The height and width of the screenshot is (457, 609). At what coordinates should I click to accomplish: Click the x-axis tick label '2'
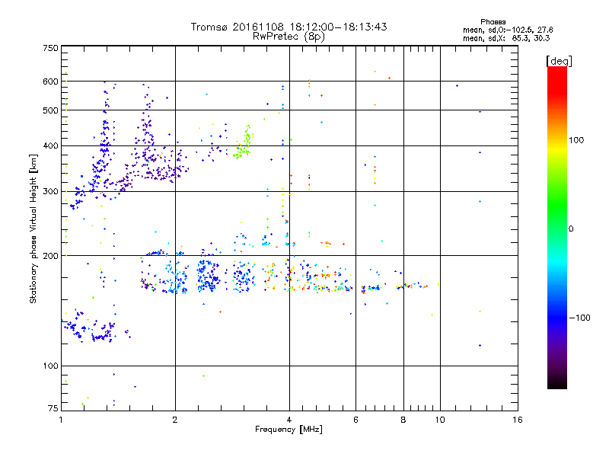(x=175, y=420)
